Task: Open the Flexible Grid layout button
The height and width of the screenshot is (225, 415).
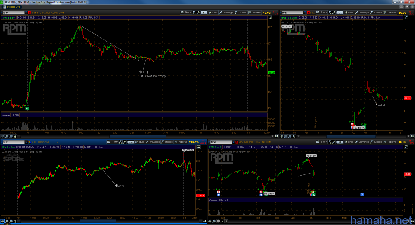Action: (12, 7)
